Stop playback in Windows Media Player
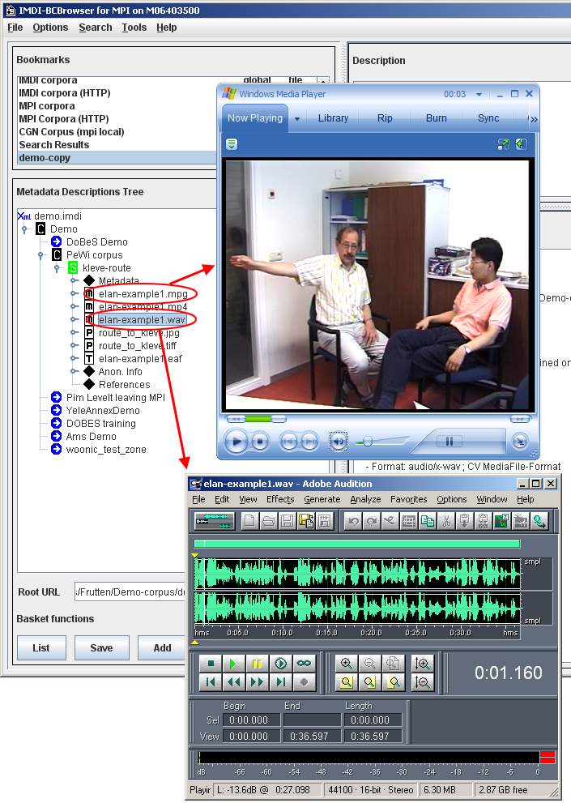The height and width of the screenshot is (803, 571). (x=260, y=442)
